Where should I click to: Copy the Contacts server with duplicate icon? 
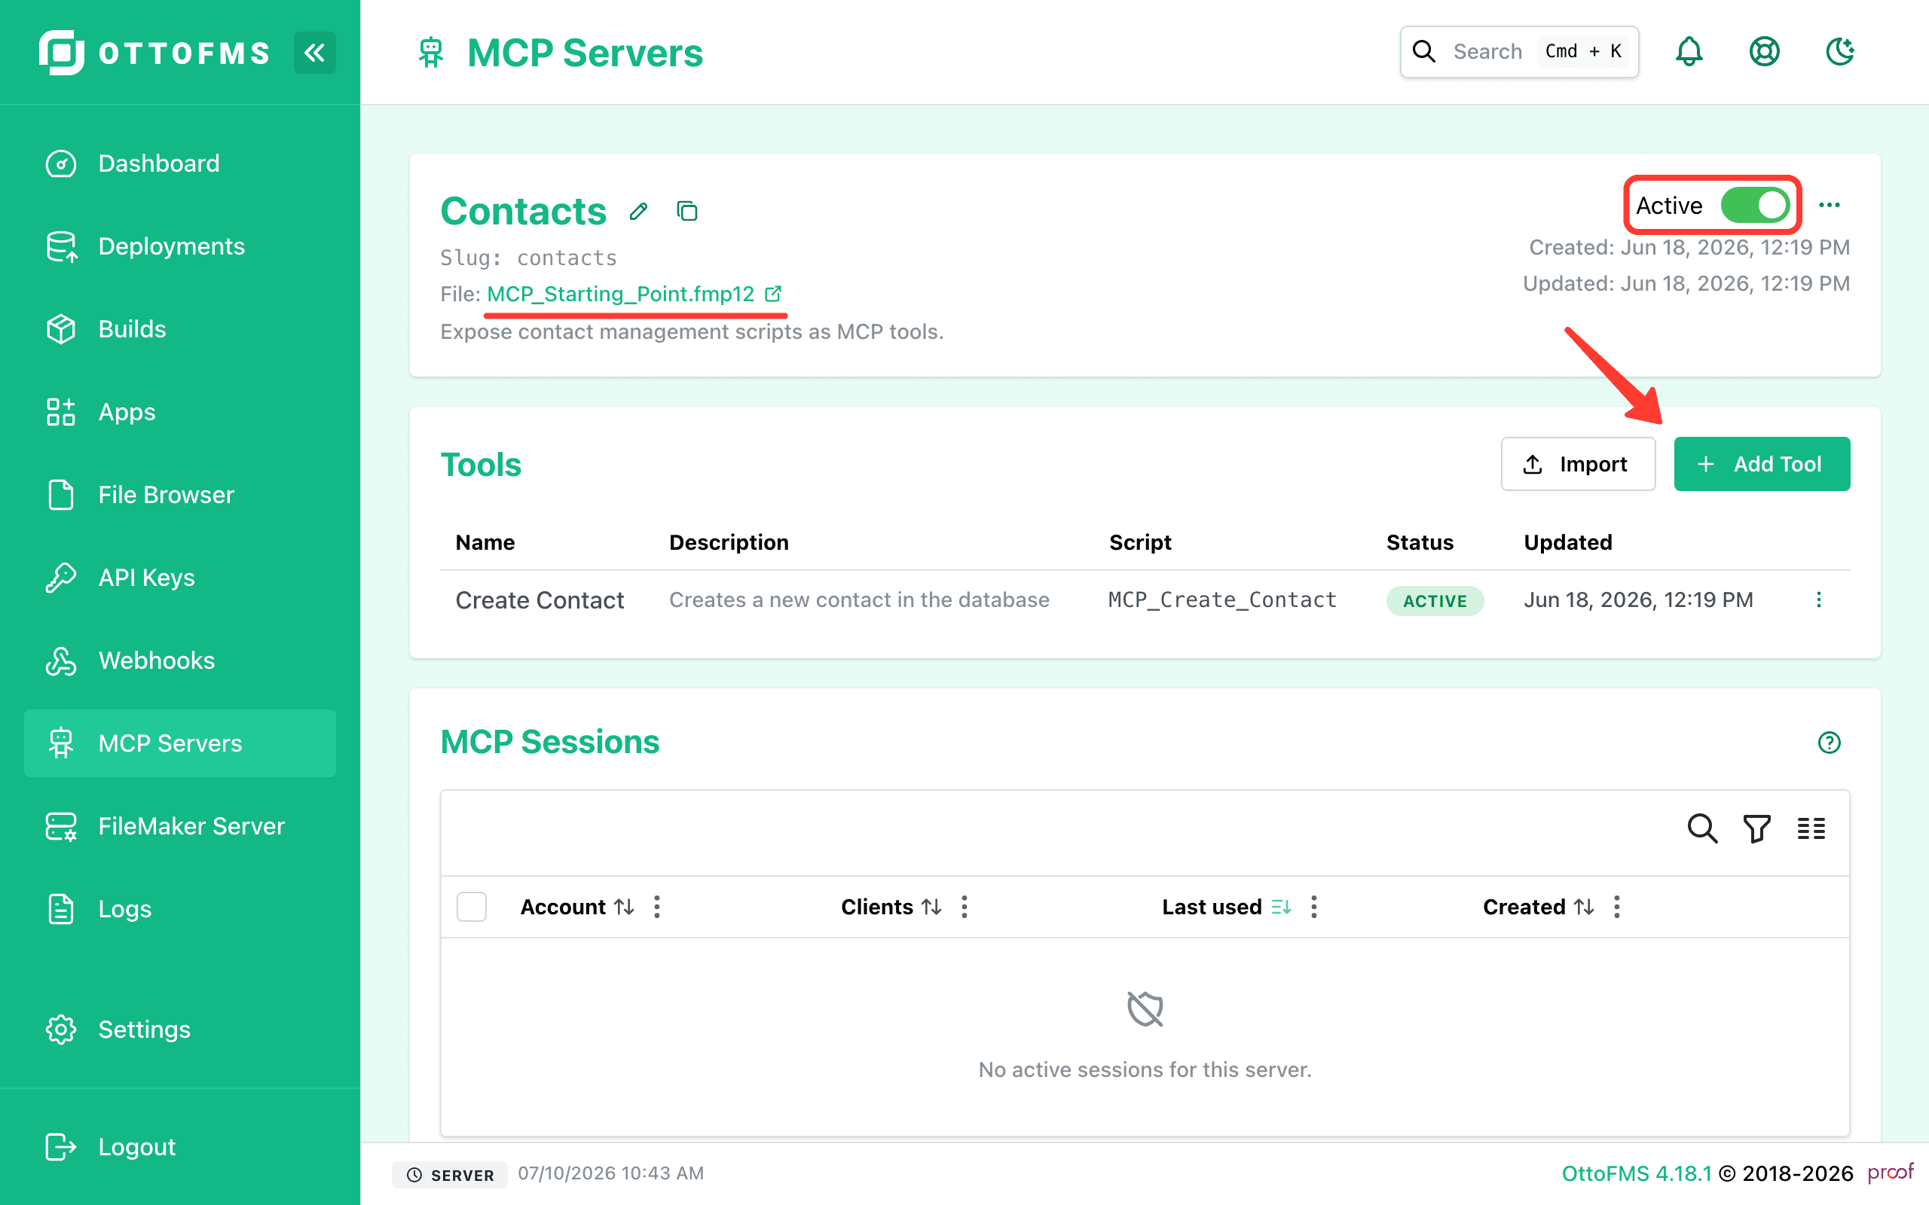pyautogui.click(x=687, y=211)
